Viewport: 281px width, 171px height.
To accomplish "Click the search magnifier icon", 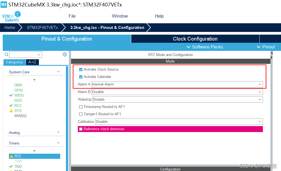I will tap(6, 55).
